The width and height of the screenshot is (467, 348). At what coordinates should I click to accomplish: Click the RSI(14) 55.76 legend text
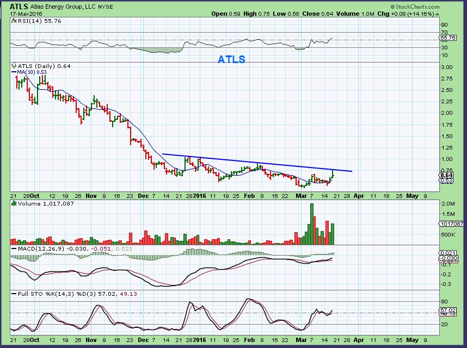tap(40, 21)
